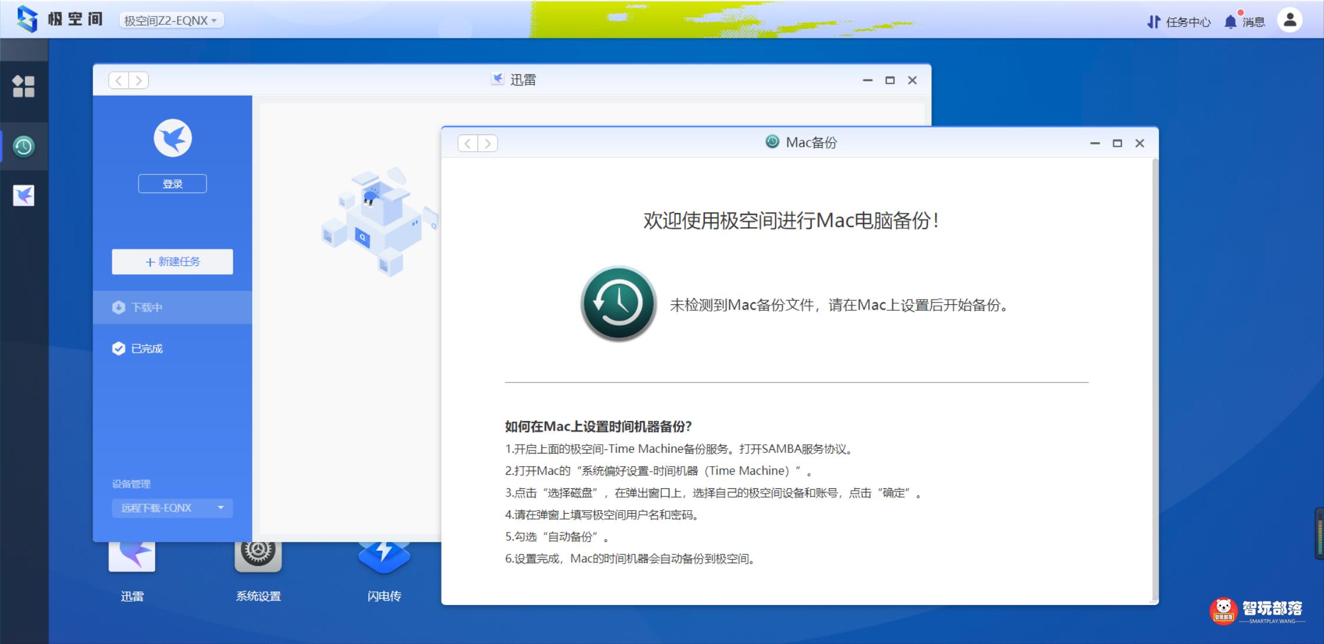The width and height of the screenshot is (1324, 644).
Task: Open 消息 notifications bell
Action: pos(1244,21)
